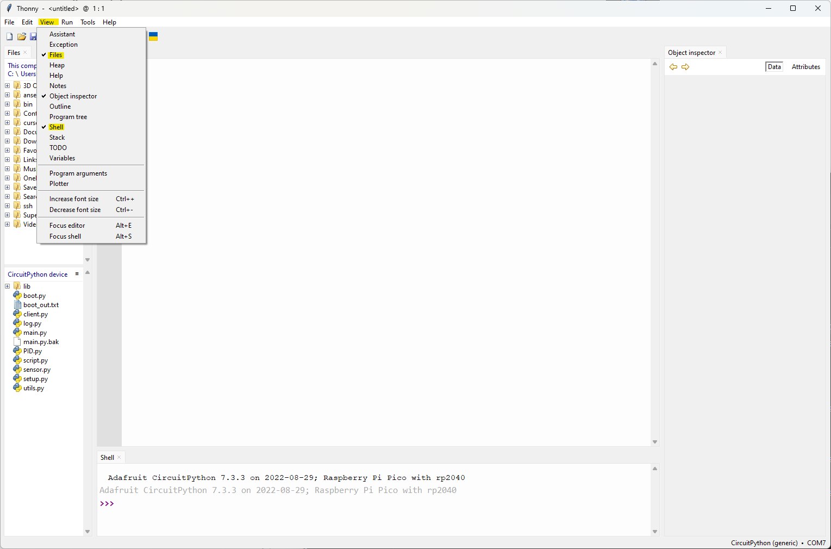Click the This computer link in Files
Screen dimensions: 831x549
pos(22,66)
